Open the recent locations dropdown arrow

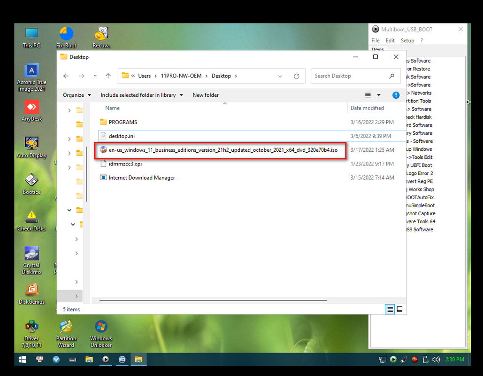point(95,76)
